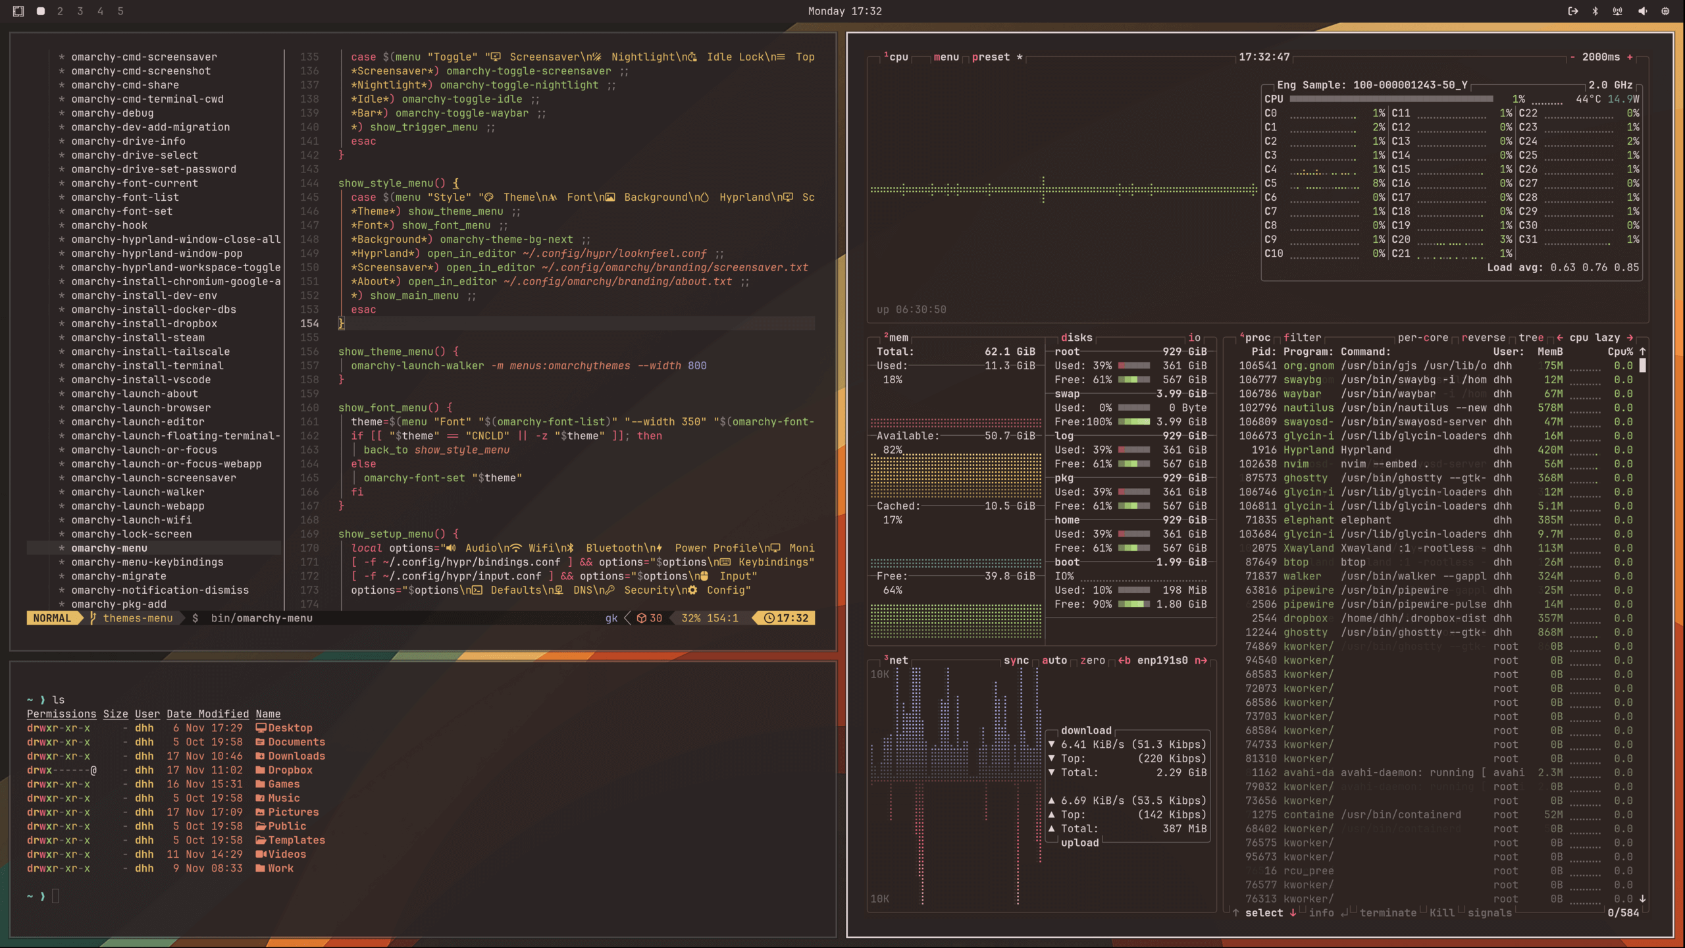Viewport: 1685px width, 948px height.
Task: Toggle auto scaling in net panel
Action: 1054,660
